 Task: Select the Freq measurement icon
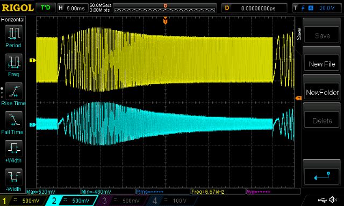tap(13, 62)
